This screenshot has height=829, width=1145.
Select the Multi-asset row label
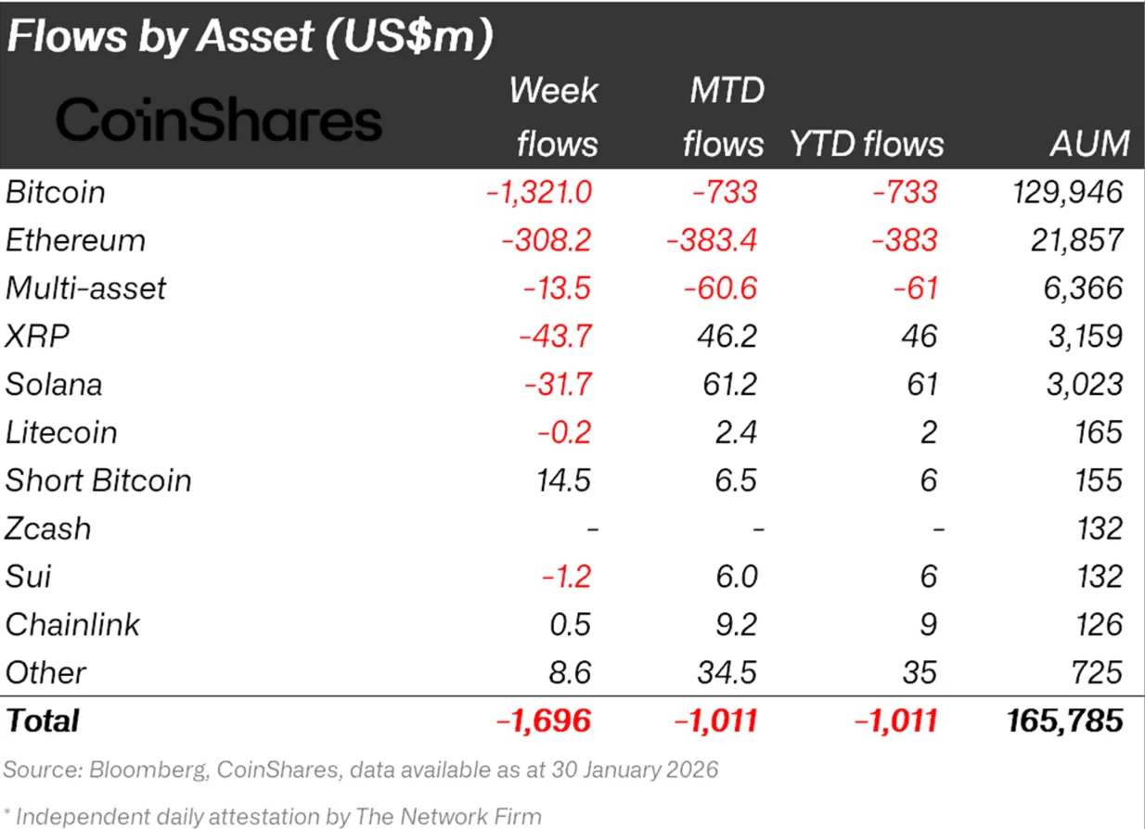coord(85,288)
